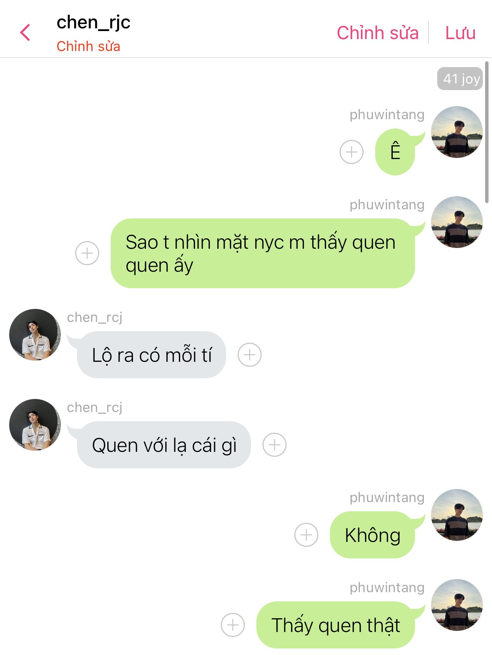Select the "Thấy quen thật" message bubble

(336, 625)
